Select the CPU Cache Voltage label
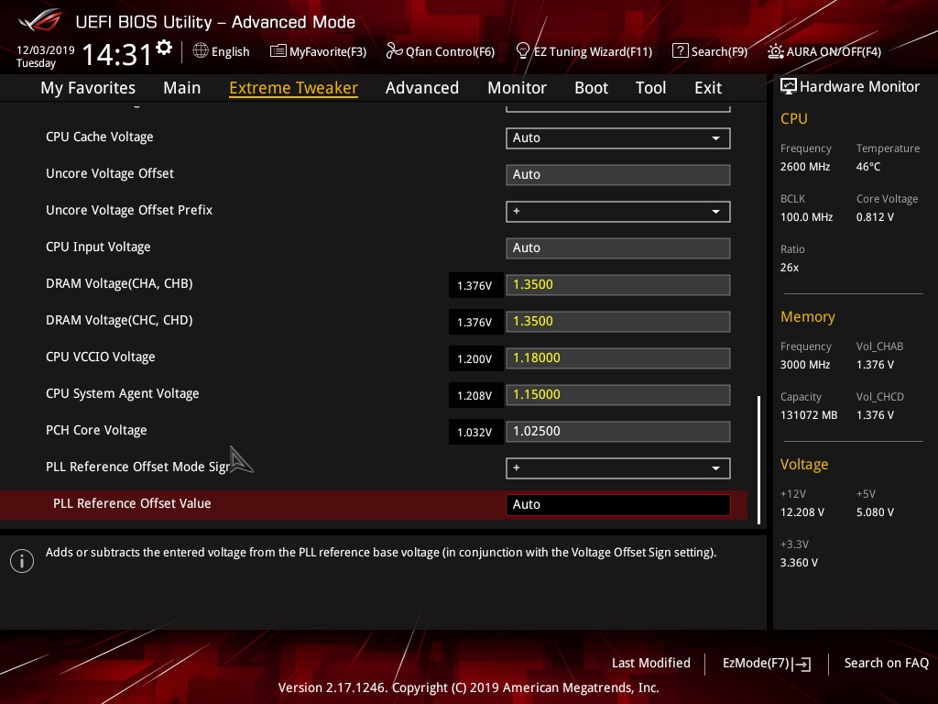This screenshot has height=704, width=938. coord(99,137)
